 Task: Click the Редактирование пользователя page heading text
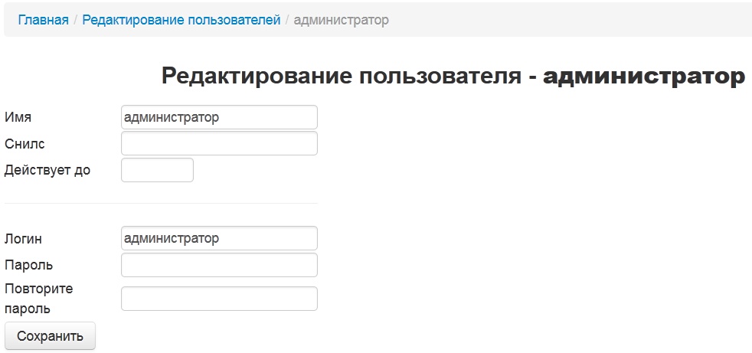342,77
